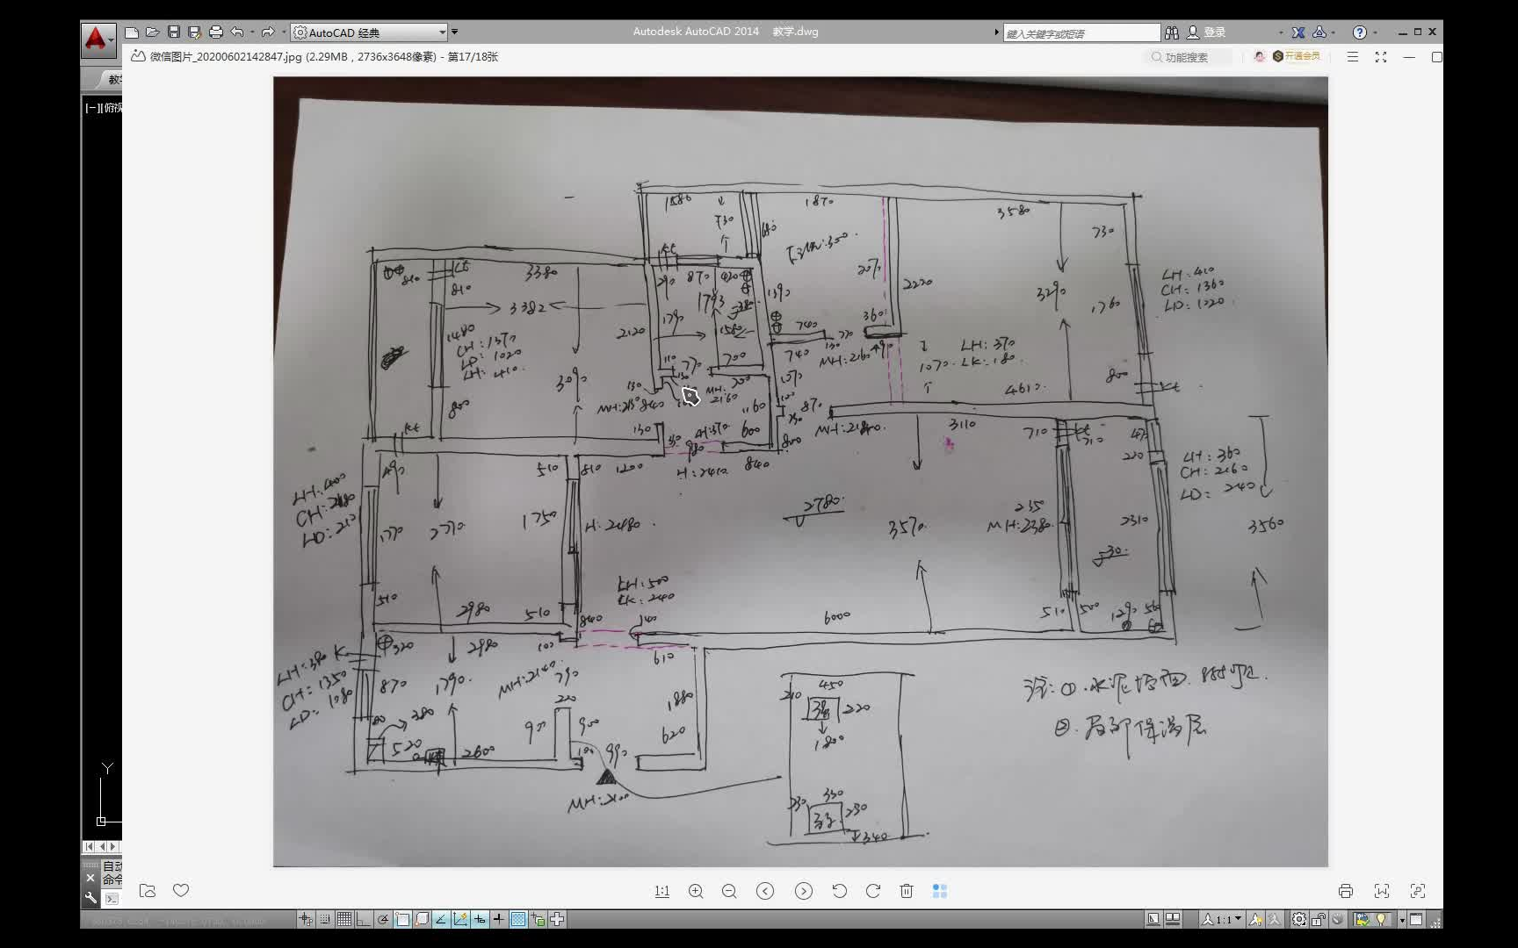Toggle polar tracking in status bar
This screenshot has width=1518, height=948.
click(x=383, y=919)
